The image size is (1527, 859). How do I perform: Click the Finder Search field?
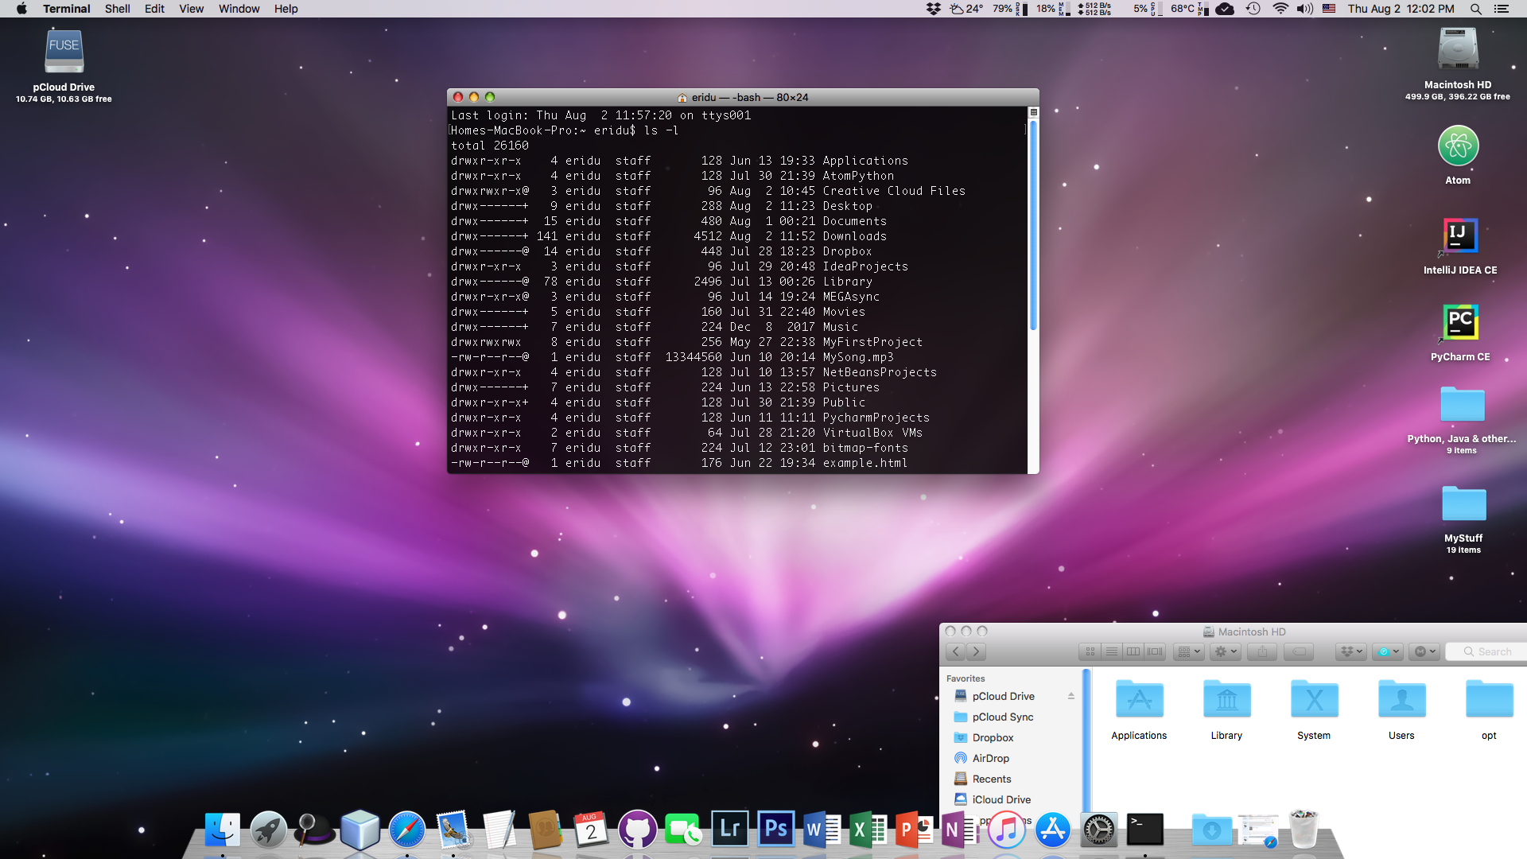(x=1486, y=651)
